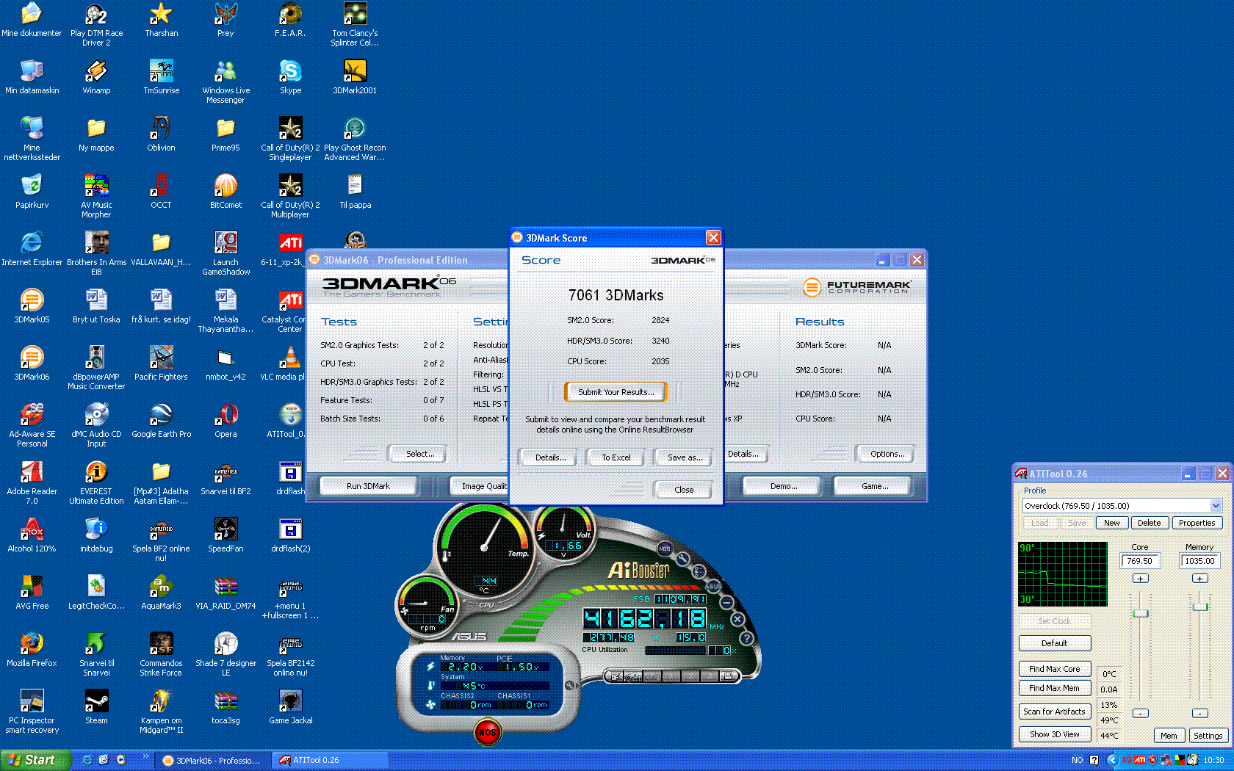
Task: Click the ATI icon in the system tray
Action: [1140, 760]
